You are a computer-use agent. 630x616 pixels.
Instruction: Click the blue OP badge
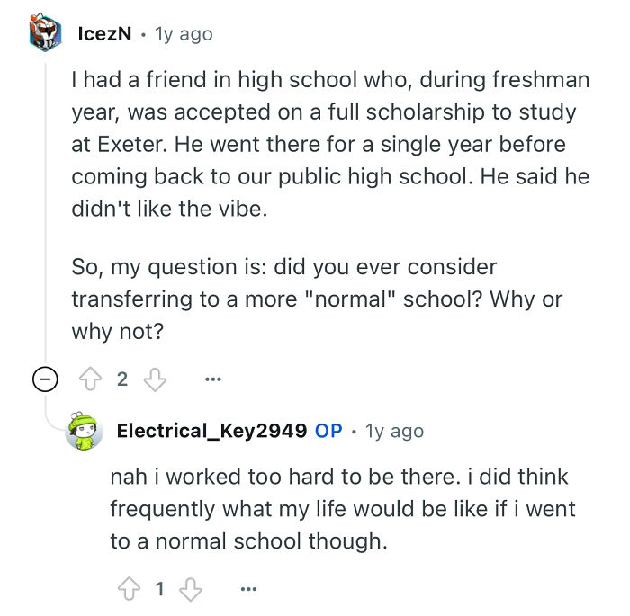328,431
